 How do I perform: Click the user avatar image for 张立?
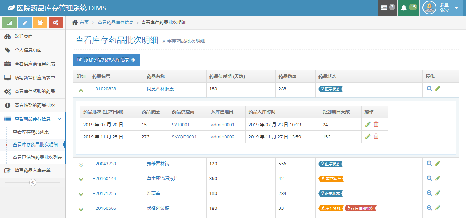click(429, 8)
